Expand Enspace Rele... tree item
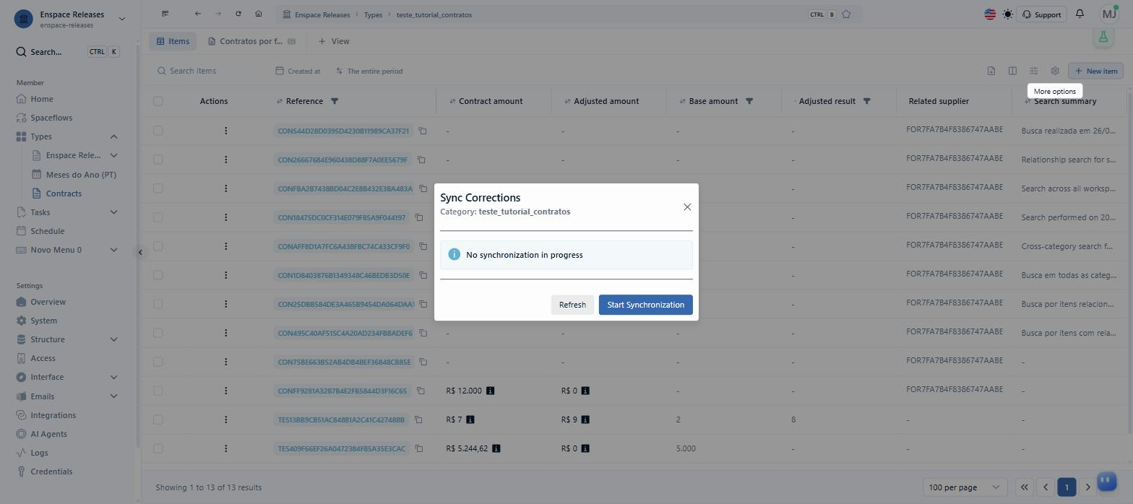The height and width of the screenshot is (504, 1133). (x=113, y=155)
